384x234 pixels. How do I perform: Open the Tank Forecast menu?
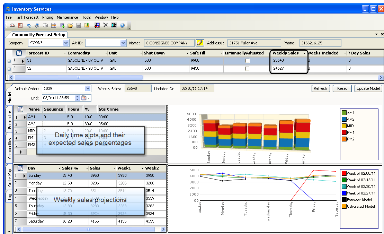(27, 17)
